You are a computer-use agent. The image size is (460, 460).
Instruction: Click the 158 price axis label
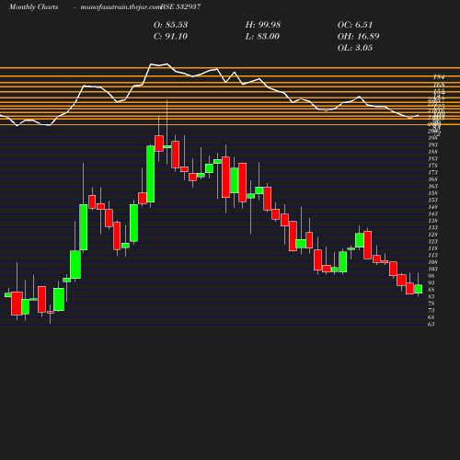tap(432, 193)
